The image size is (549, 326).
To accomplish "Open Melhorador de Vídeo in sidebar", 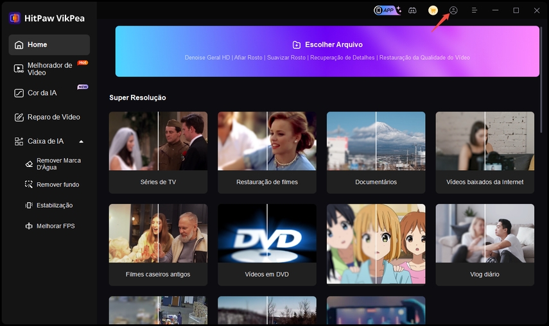I will (x=49, y=69).
